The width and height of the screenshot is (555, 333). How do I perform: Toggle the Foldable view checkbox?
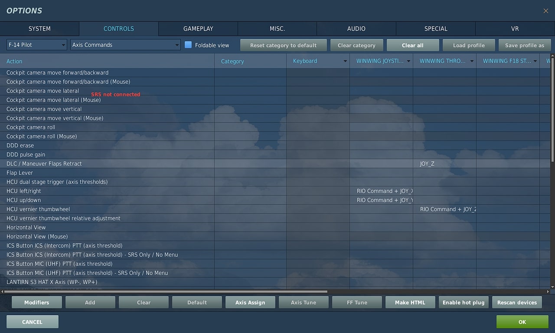pos(188,45)
